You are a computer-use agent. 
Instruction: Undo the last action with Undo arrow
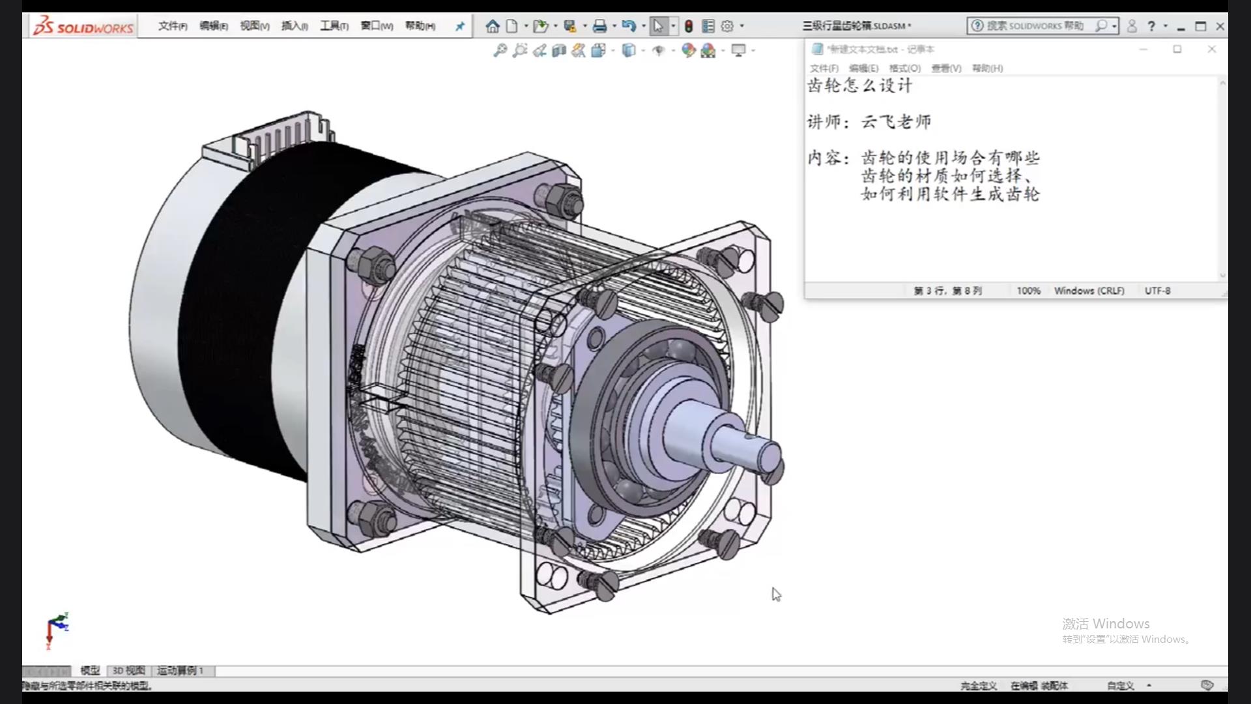[629, 26]
